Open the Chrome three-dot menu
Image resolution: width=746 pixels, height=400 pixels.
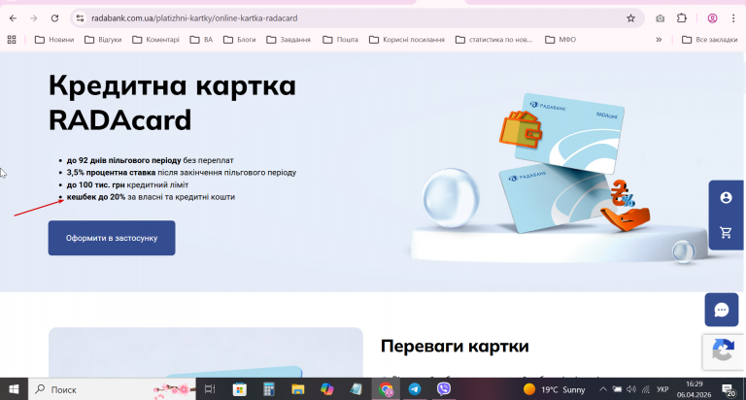pyautogui.click(x=733, y=18)
